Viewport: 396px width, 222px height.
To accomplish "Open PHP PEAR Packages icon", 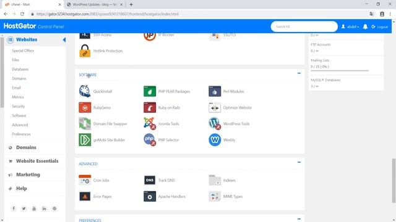I will pyautogui.click(x=150, y=91).
